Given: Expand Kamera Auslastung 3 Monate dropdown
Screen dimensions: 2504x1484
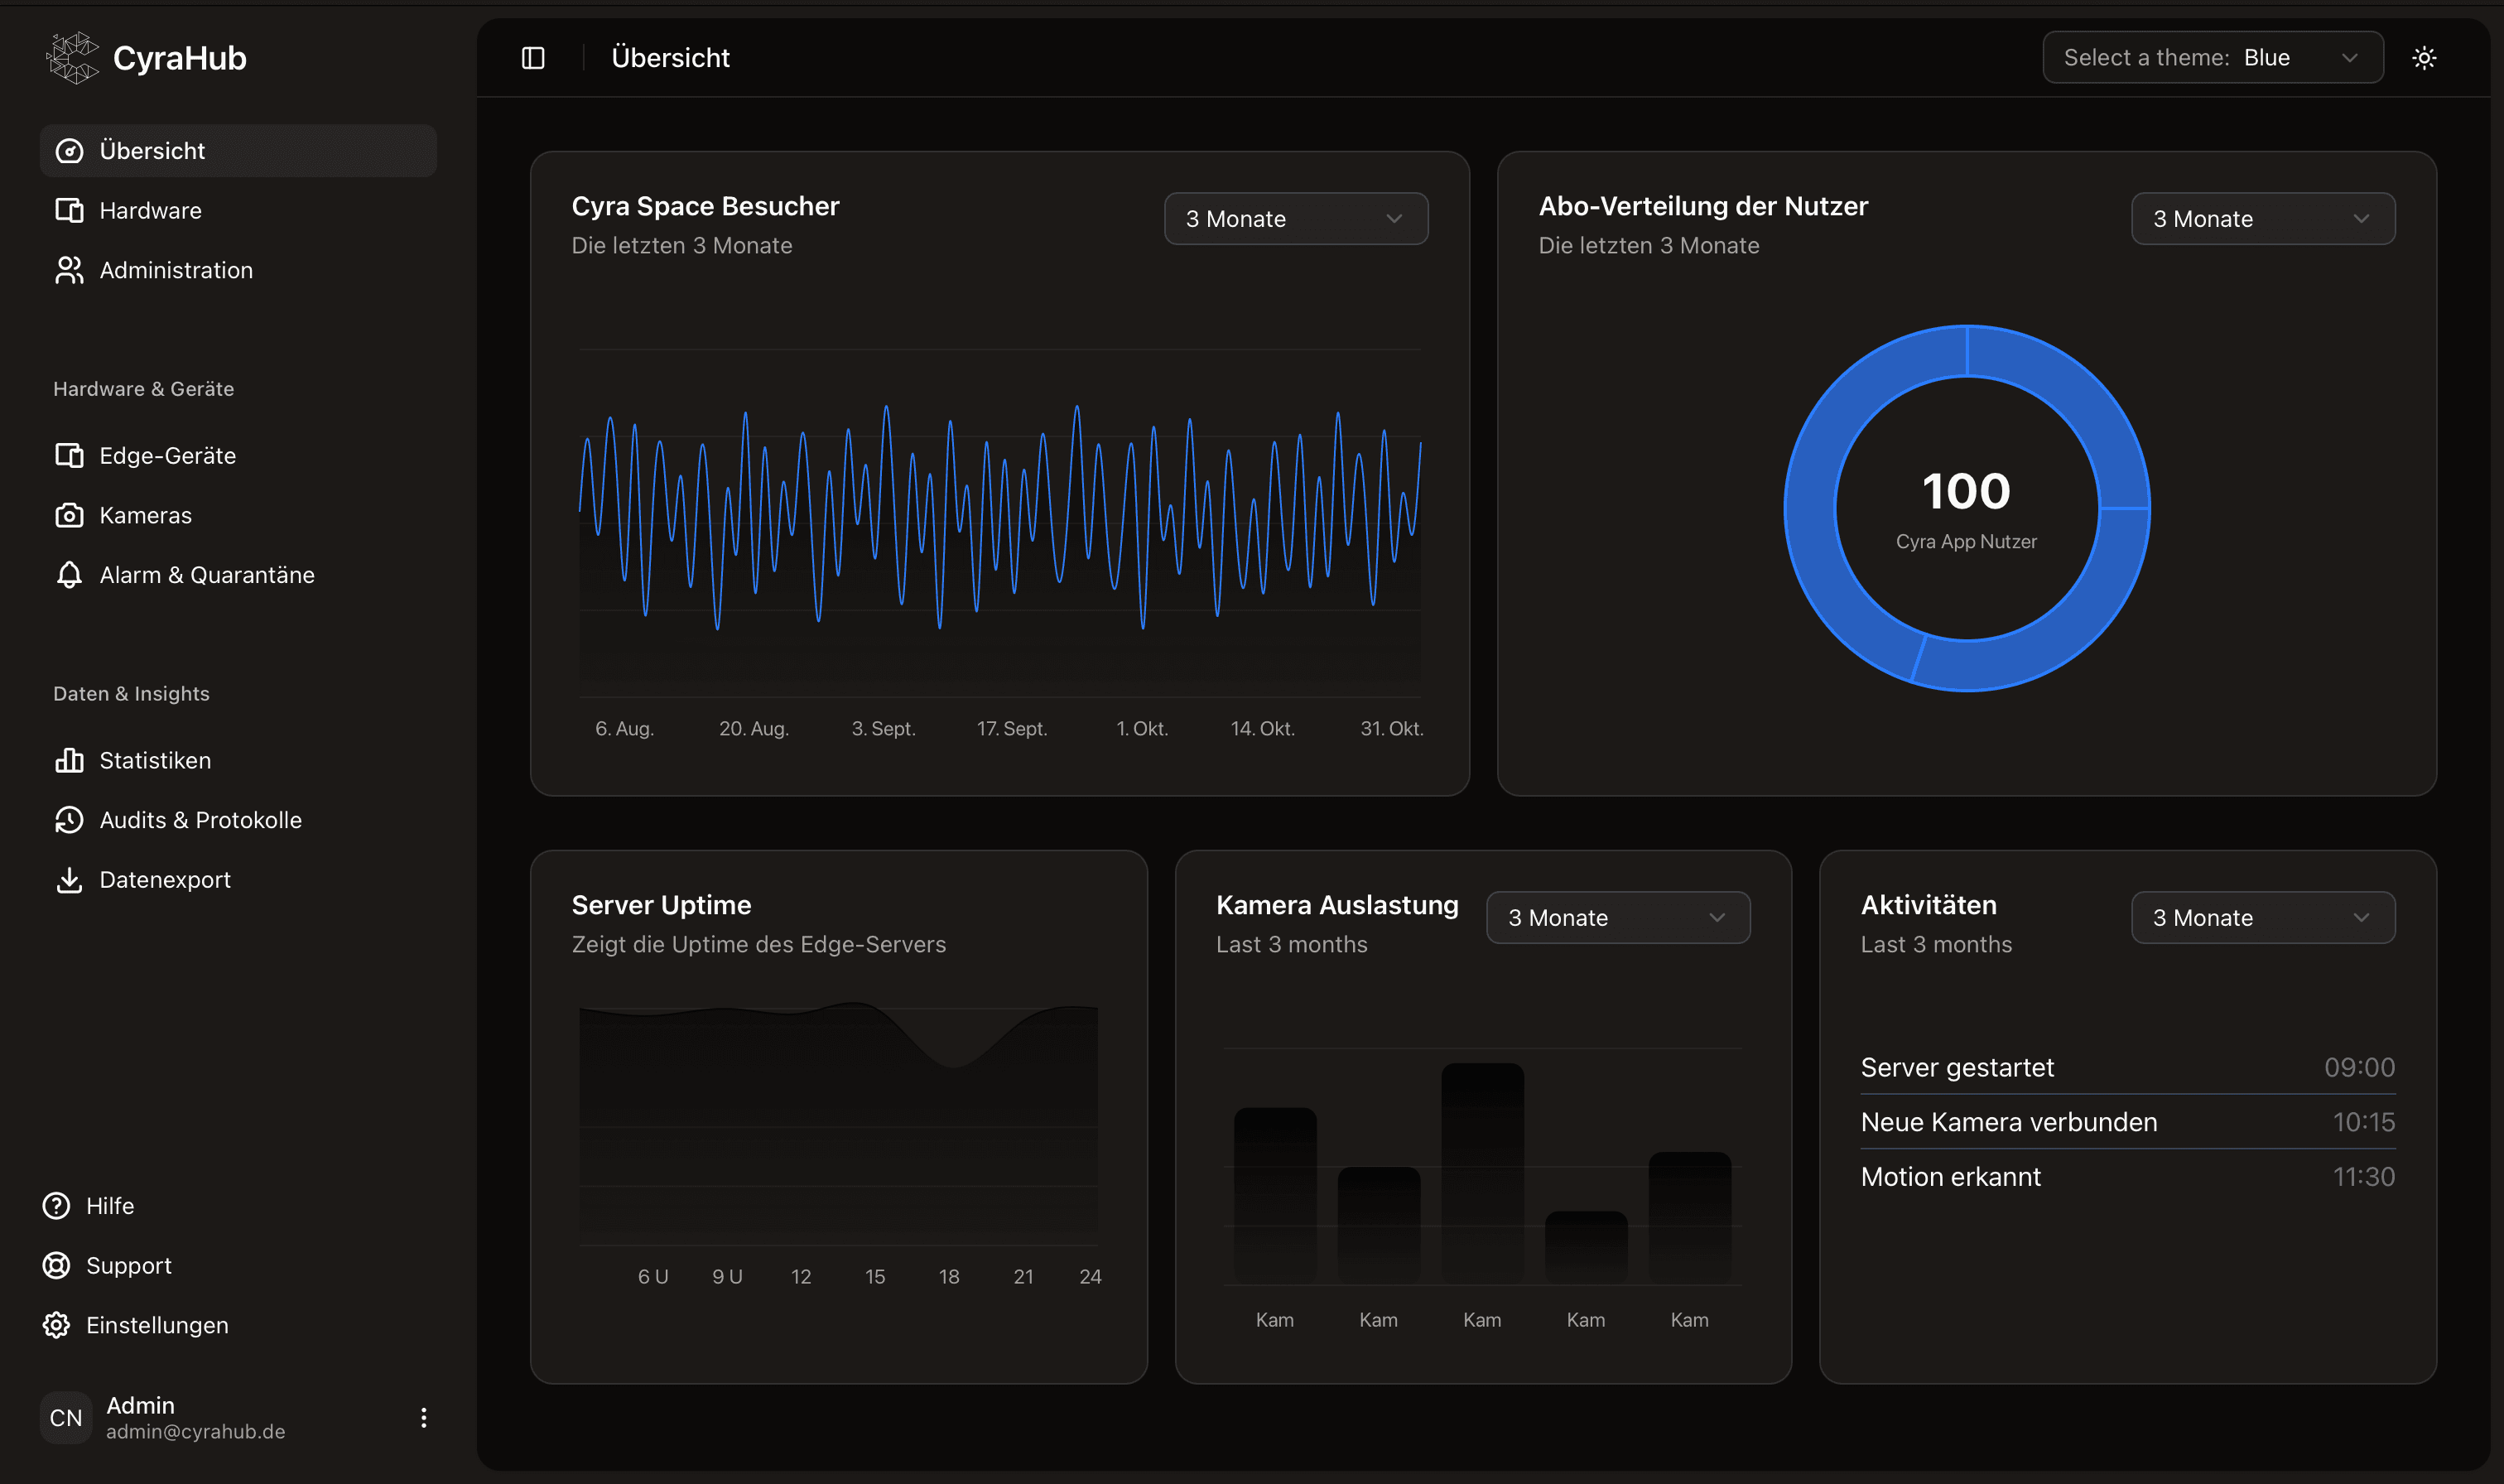Looking at the screenshot, I should tap(1616, 918).
